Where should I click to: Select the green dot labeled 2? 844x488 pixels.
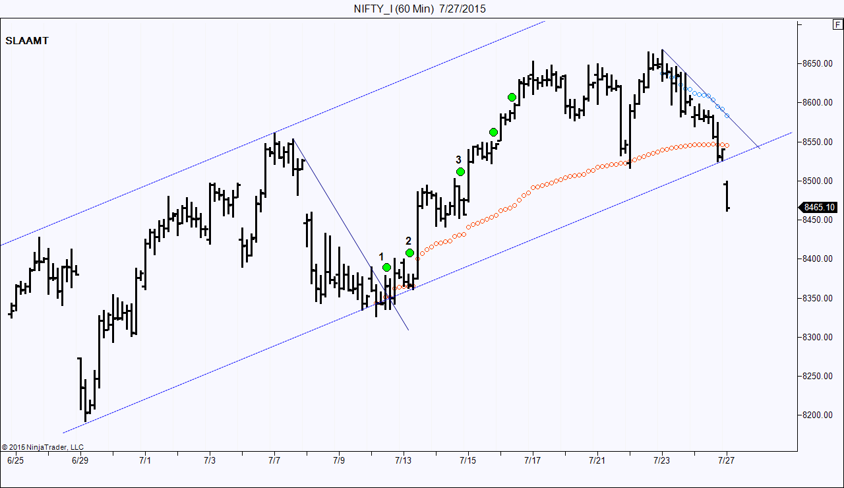click(x=409, y=253)
